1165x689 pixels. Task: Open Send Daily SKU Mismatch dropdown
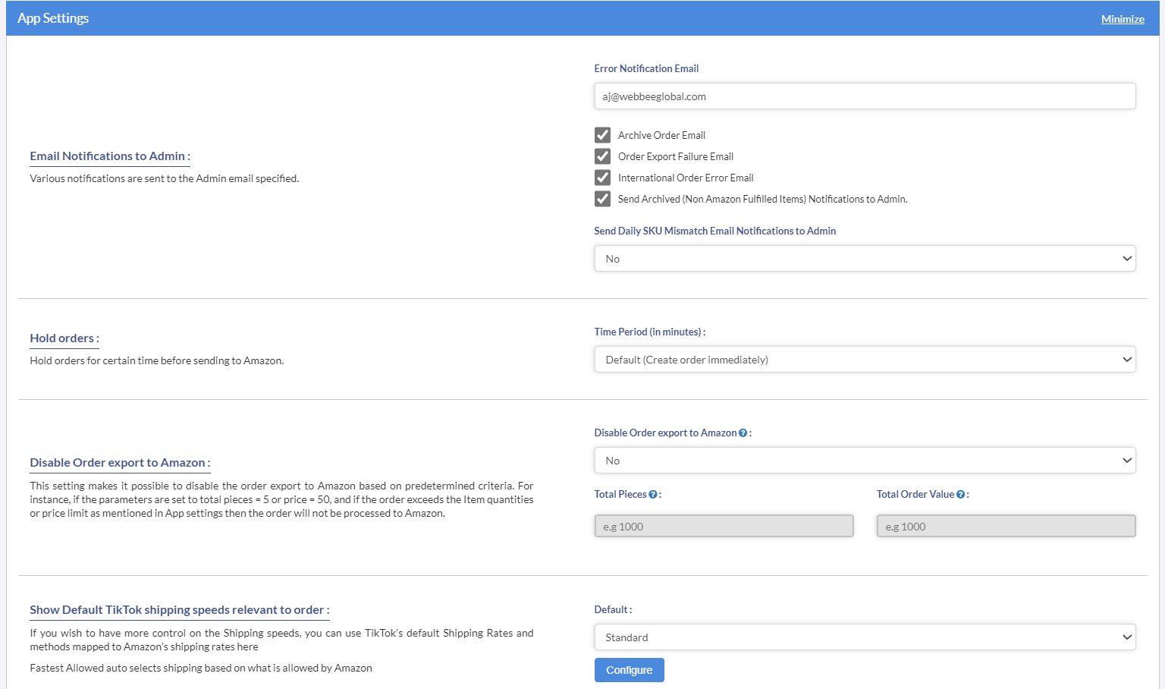point(865,259)
